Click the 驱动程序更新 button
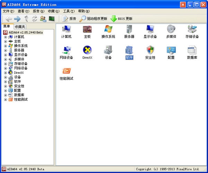208x173 pixels. tap(94, 19)
